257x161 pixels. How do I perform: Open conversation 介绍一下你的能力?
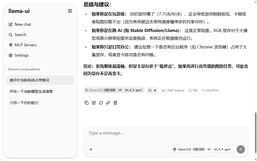(40, 103)
